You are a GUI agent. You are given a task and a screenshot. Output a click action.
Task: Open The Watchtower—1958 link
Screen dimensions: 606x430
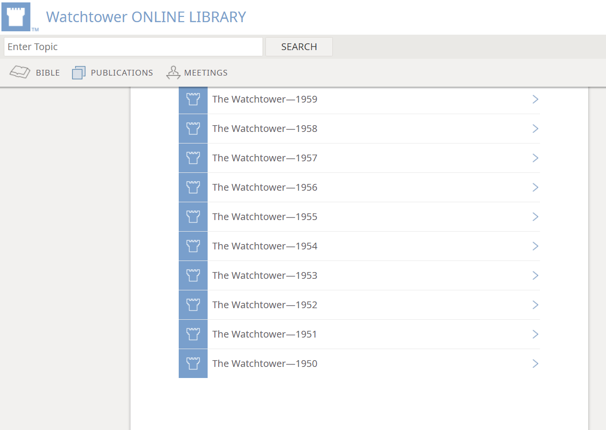pyautogui.click(x=359, y=129)
